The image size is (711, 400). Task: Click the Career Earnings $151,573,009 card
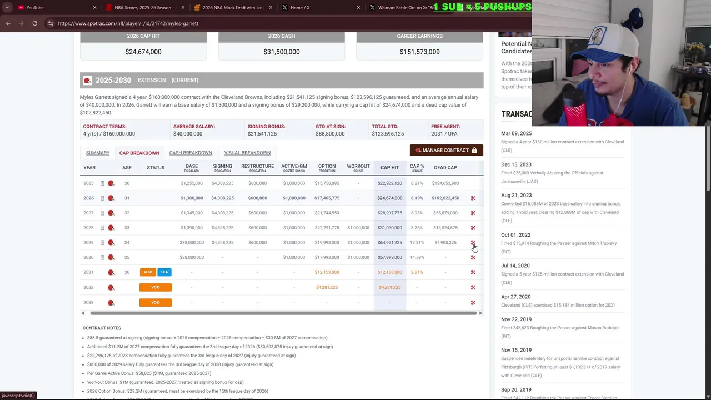pos(420,46)
